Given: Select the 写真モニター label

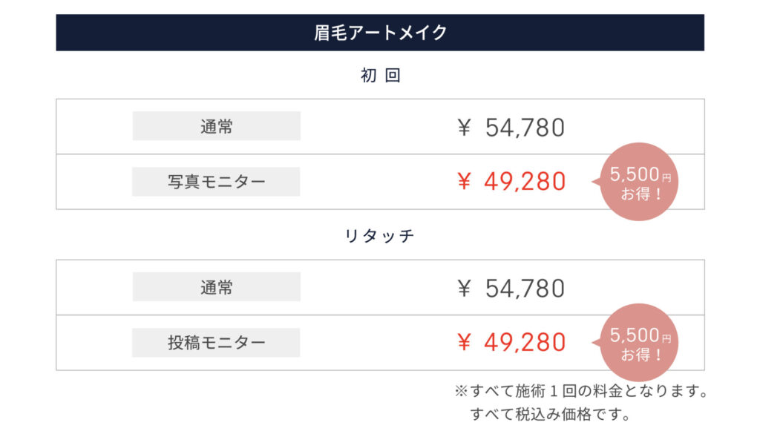Looking at the screenshot, I should (216, 182).
